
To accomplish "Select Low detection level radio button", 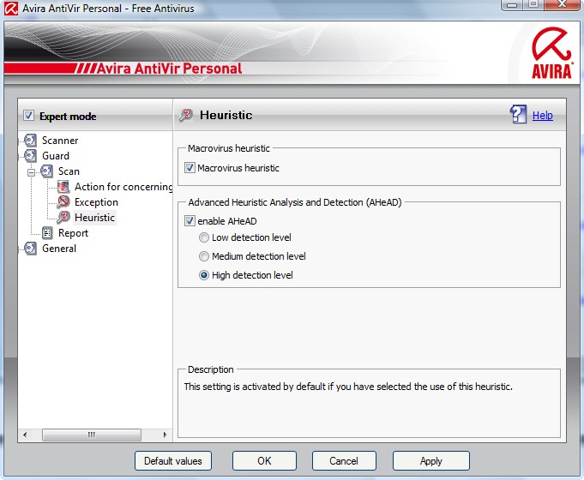I will point(204,237).
